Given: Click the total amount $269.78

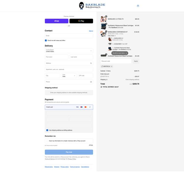Looking at the screenshot, I should 136,84.
